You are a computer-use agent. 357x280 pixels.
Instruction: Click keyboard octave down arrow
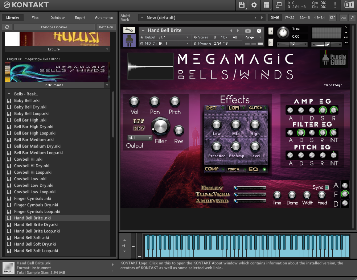(x=124, y=251)
